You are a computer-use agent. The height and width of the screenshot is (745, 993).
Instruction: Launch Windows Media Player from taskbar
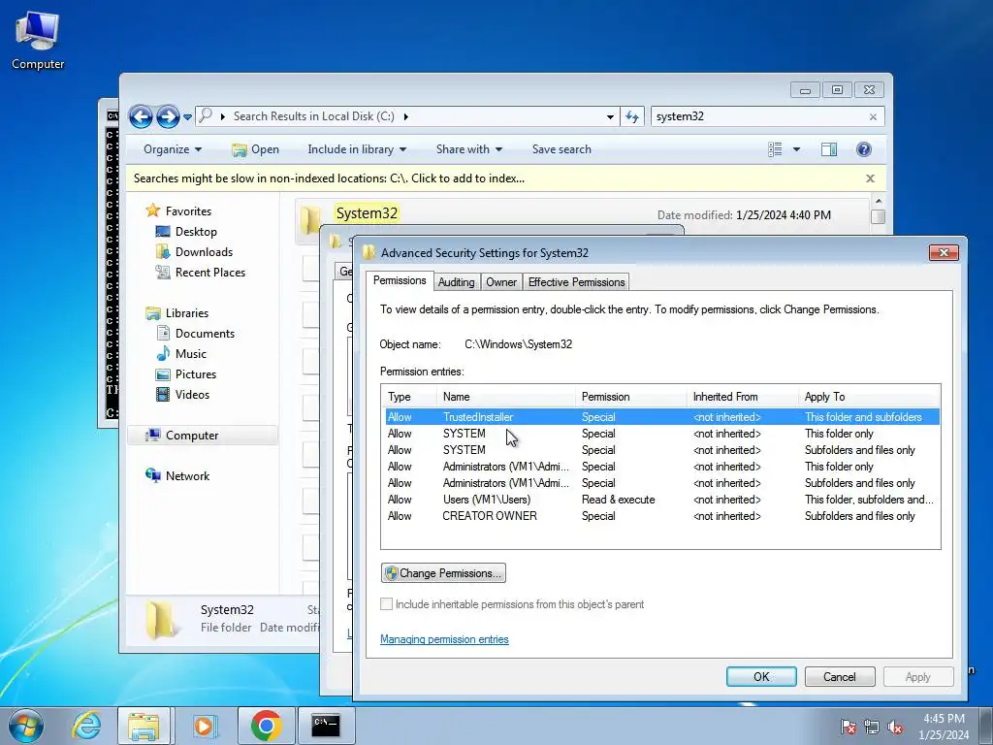pyautogui.click(x=204, y=726)
